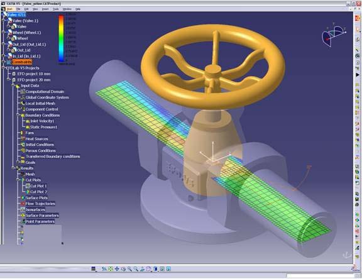
Task: Open the Help menu
Action: click(x=78, y=9)
